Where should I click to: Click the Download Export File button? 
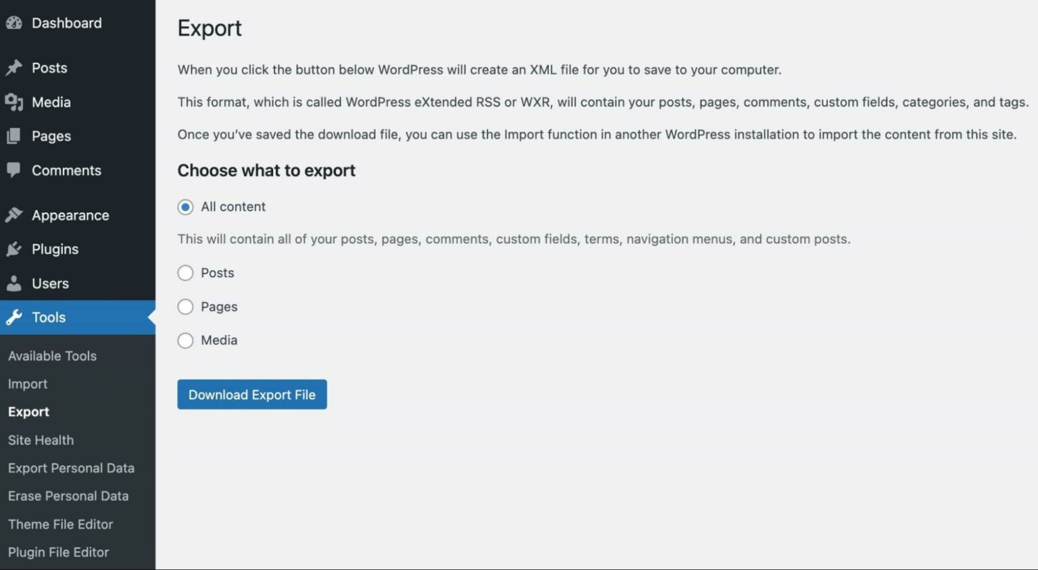[251, 394]
